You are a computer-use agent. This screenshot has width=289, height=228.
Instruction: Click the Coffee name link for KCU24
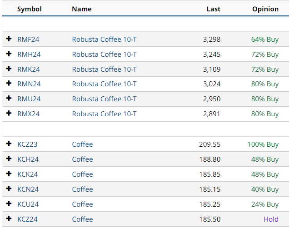point(82,204)
